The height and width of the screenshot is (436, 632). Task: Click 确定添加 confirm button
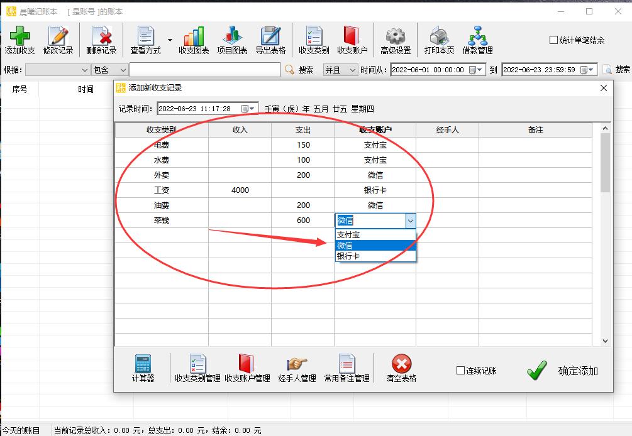[563, 371]
